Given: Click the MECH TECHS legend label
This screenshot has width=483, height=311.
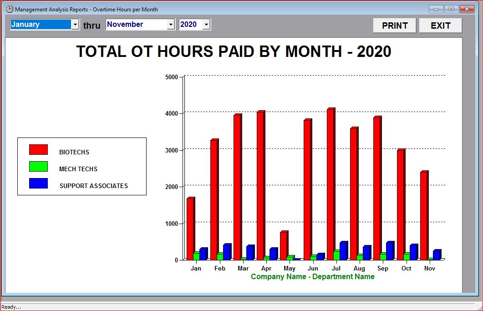Looking at the screenshot, I should pos(78,169).
